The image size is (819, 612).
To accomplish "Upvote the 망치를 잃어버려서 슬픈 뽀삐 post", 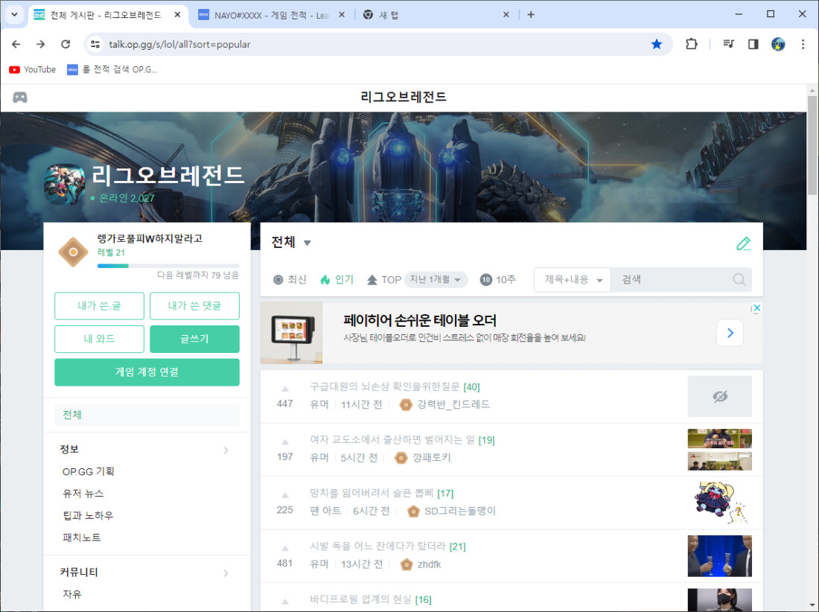I will coord(285,495).
